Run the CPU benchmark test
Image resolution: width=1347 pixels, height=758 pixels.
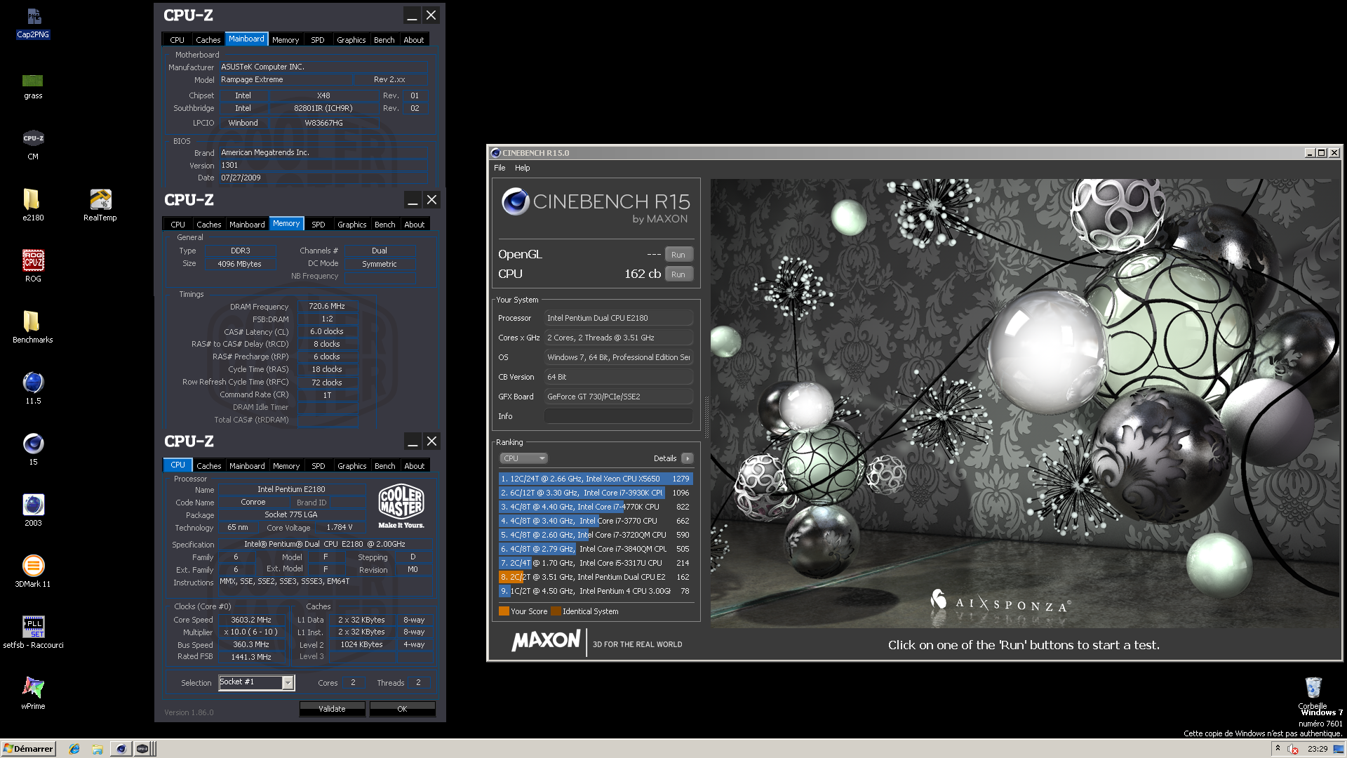678,274
